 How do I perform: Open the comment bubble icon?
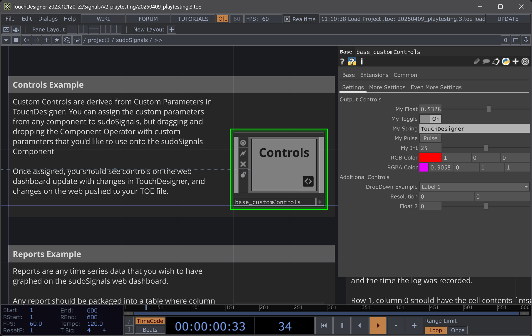pyautogui.click(x=486, y=61)
